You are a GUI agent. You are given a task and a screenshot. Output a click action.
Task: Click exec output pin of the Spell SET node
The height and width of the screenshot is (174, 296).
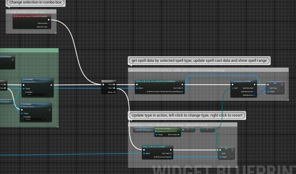232,150
